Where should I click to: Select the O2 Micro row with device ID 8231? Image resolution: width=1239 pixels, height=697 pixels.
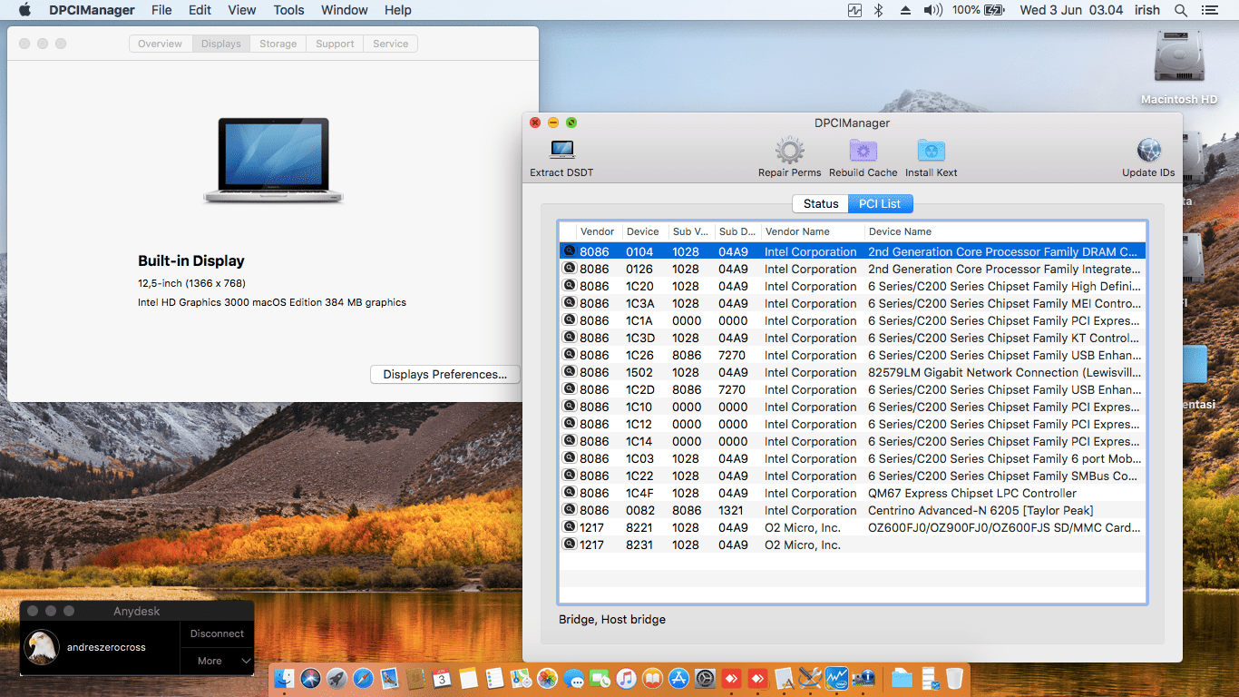click(x=853, y=545)
